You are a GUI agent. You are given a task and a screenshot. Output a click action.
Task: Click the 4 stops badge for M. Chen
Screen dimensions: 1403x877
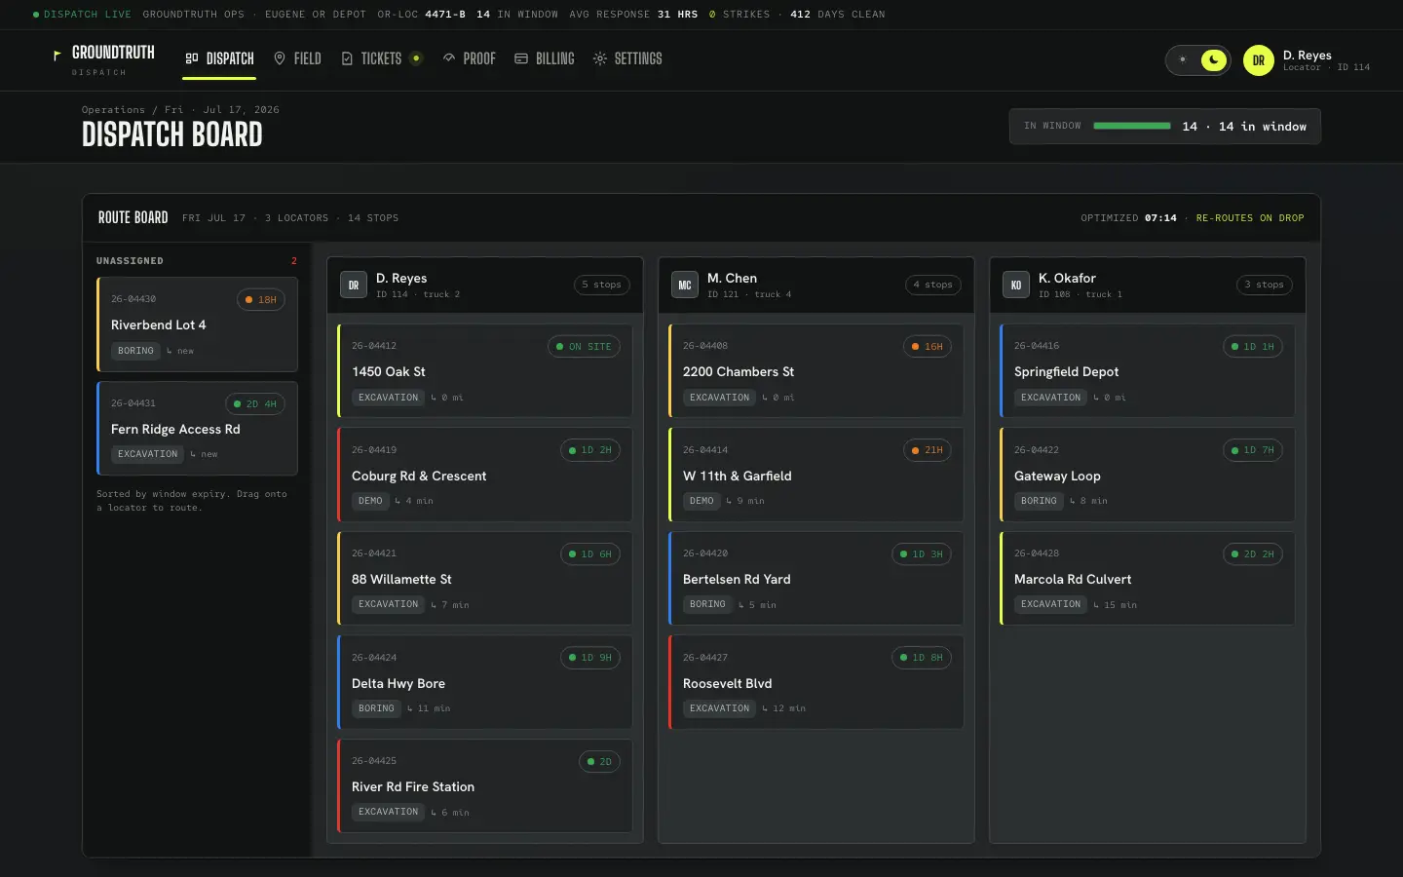pos(932,285)
